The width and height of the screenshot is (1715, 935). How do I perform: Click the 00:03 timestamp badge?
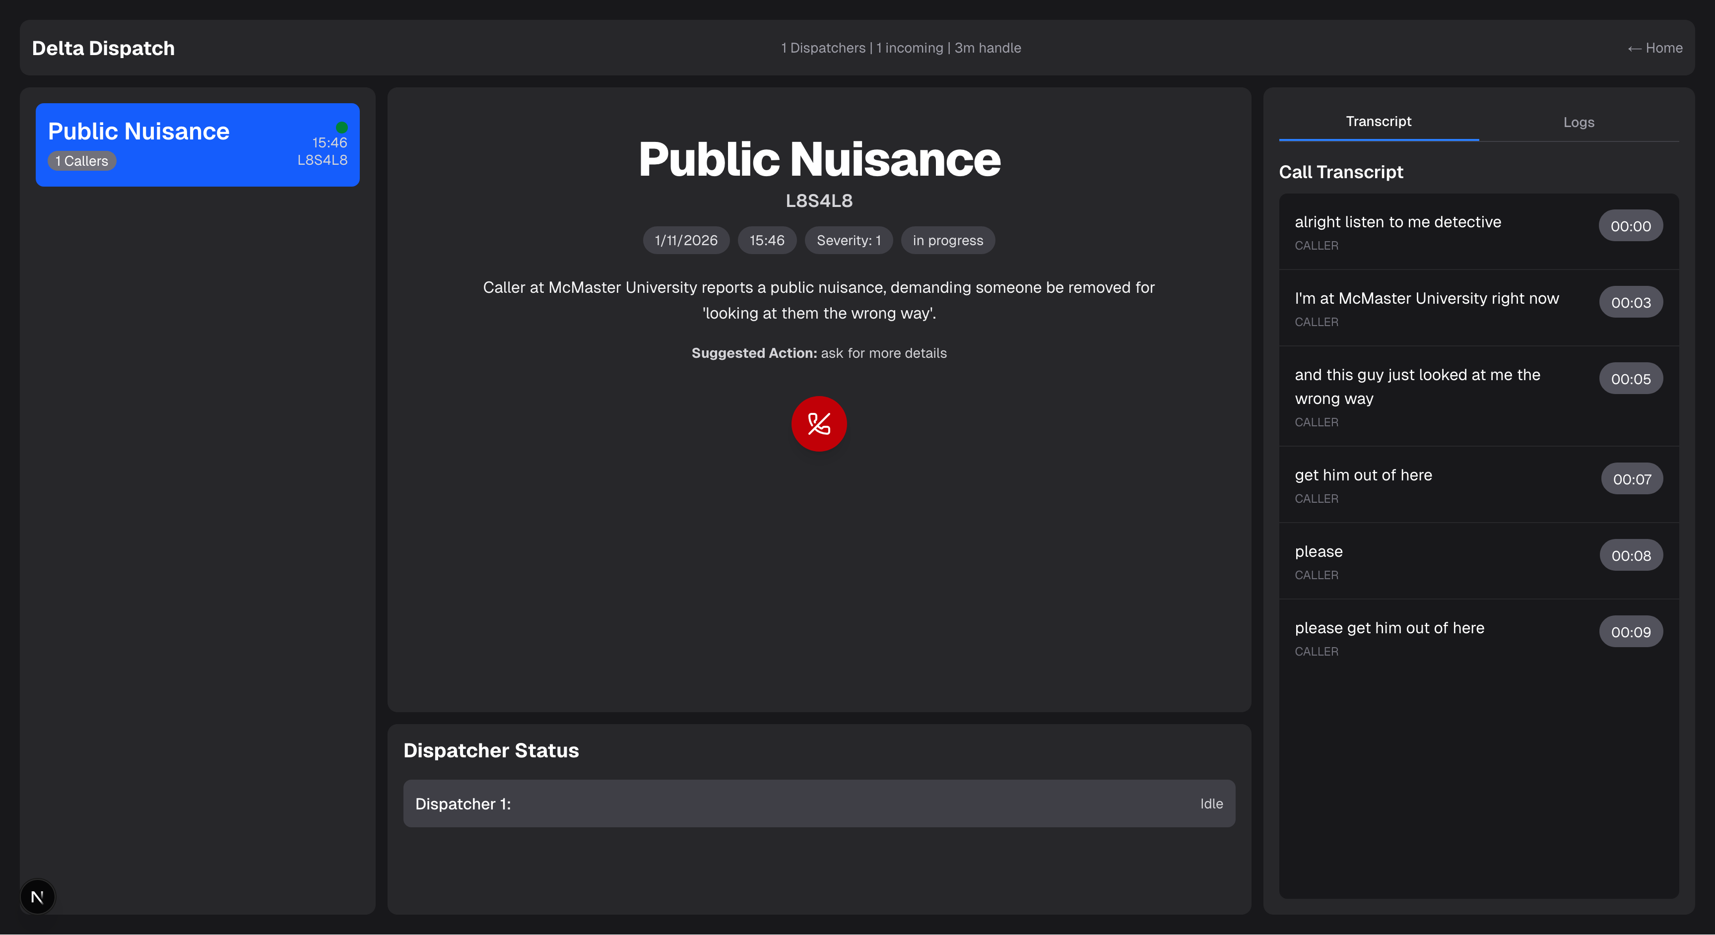tap(1630, 302)
